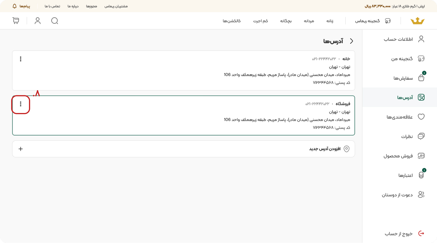
Task: Open گنجینه من in sidebar
Action: 402,58
